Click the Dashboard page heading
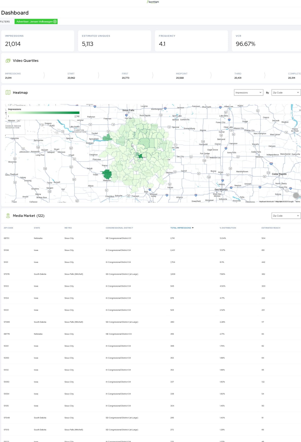Viewport: 301px width, 442px height. [15, 13]
